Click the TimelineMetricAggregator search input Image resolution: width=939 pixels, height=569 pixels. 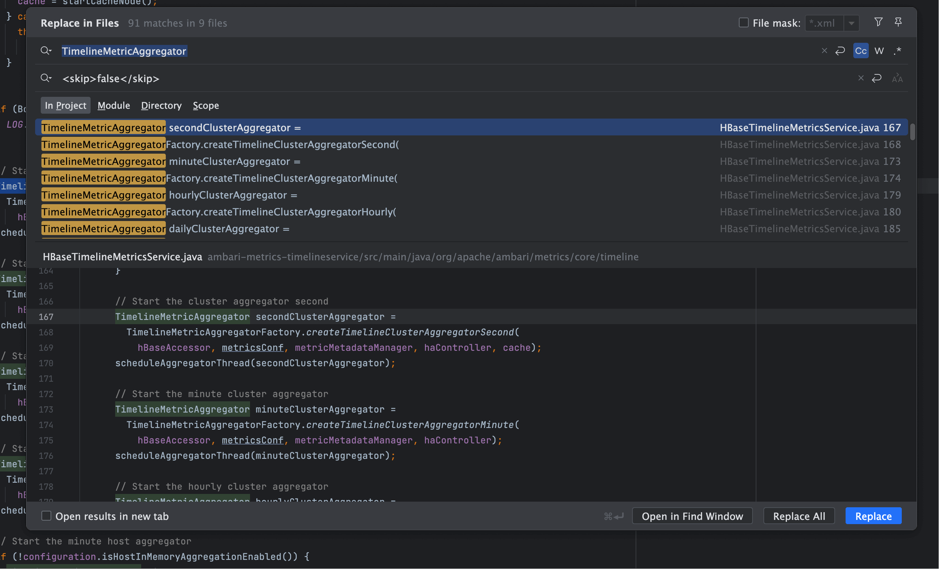(438, 51)
